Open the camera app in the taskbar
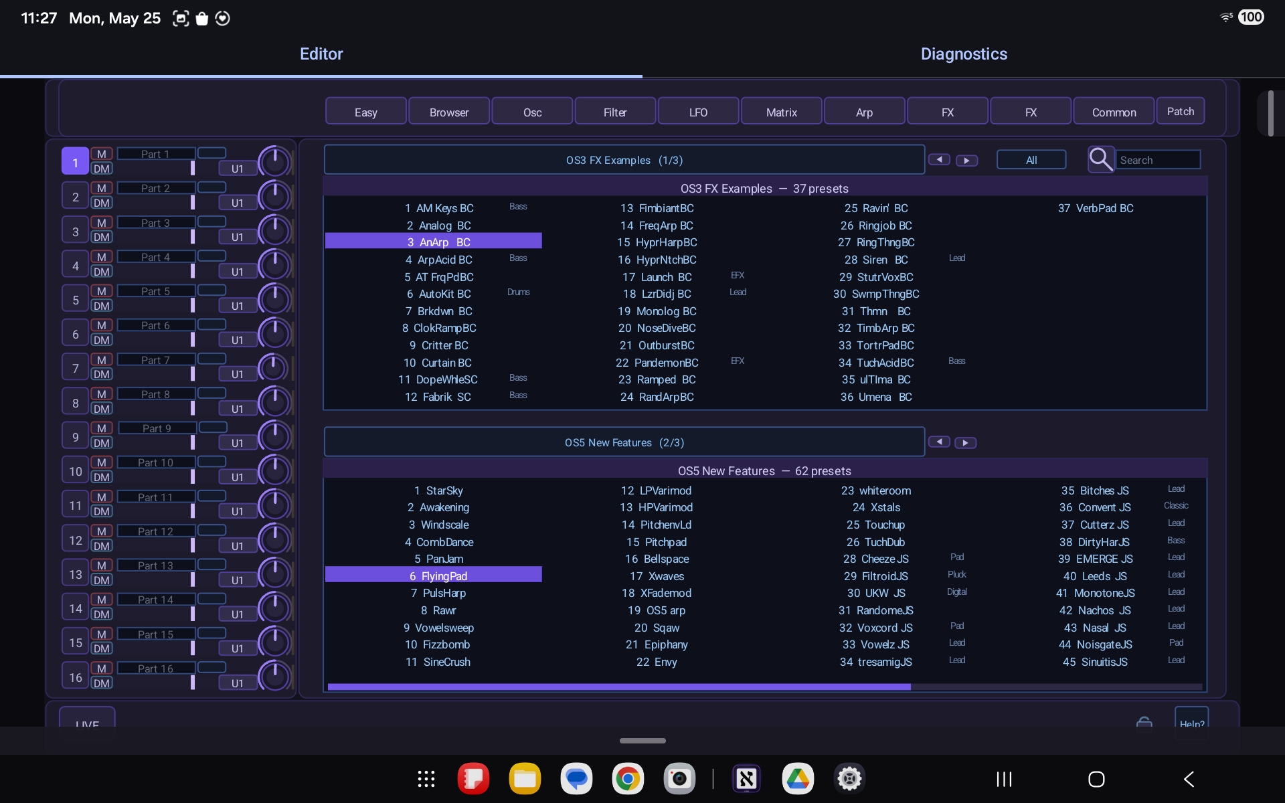The height and width of the screenshot is (803, 1285). coord(679,779)
